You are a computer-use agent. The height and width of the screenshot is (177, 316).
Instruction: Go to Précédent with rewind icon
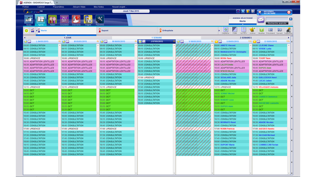(270, 31)
